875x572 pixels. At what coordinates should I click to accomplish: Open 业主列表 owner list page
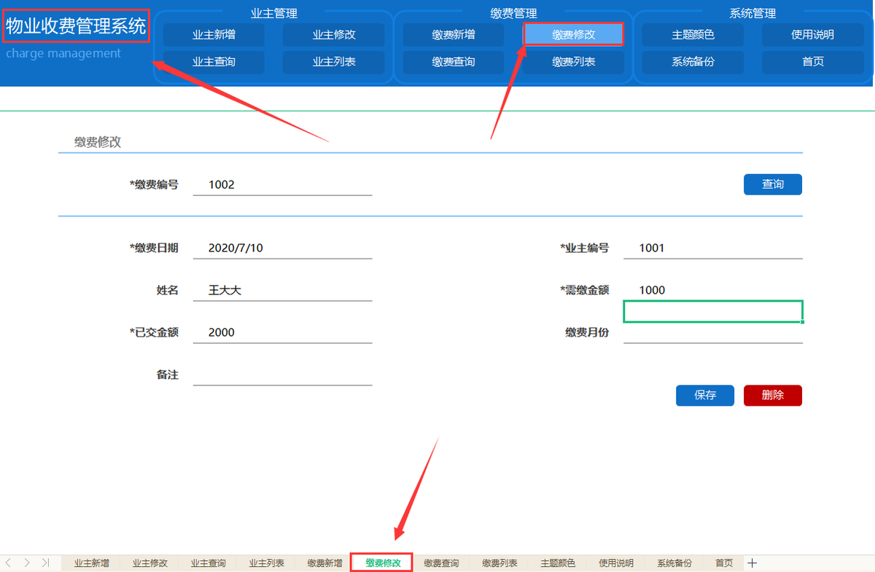[334, 62]
